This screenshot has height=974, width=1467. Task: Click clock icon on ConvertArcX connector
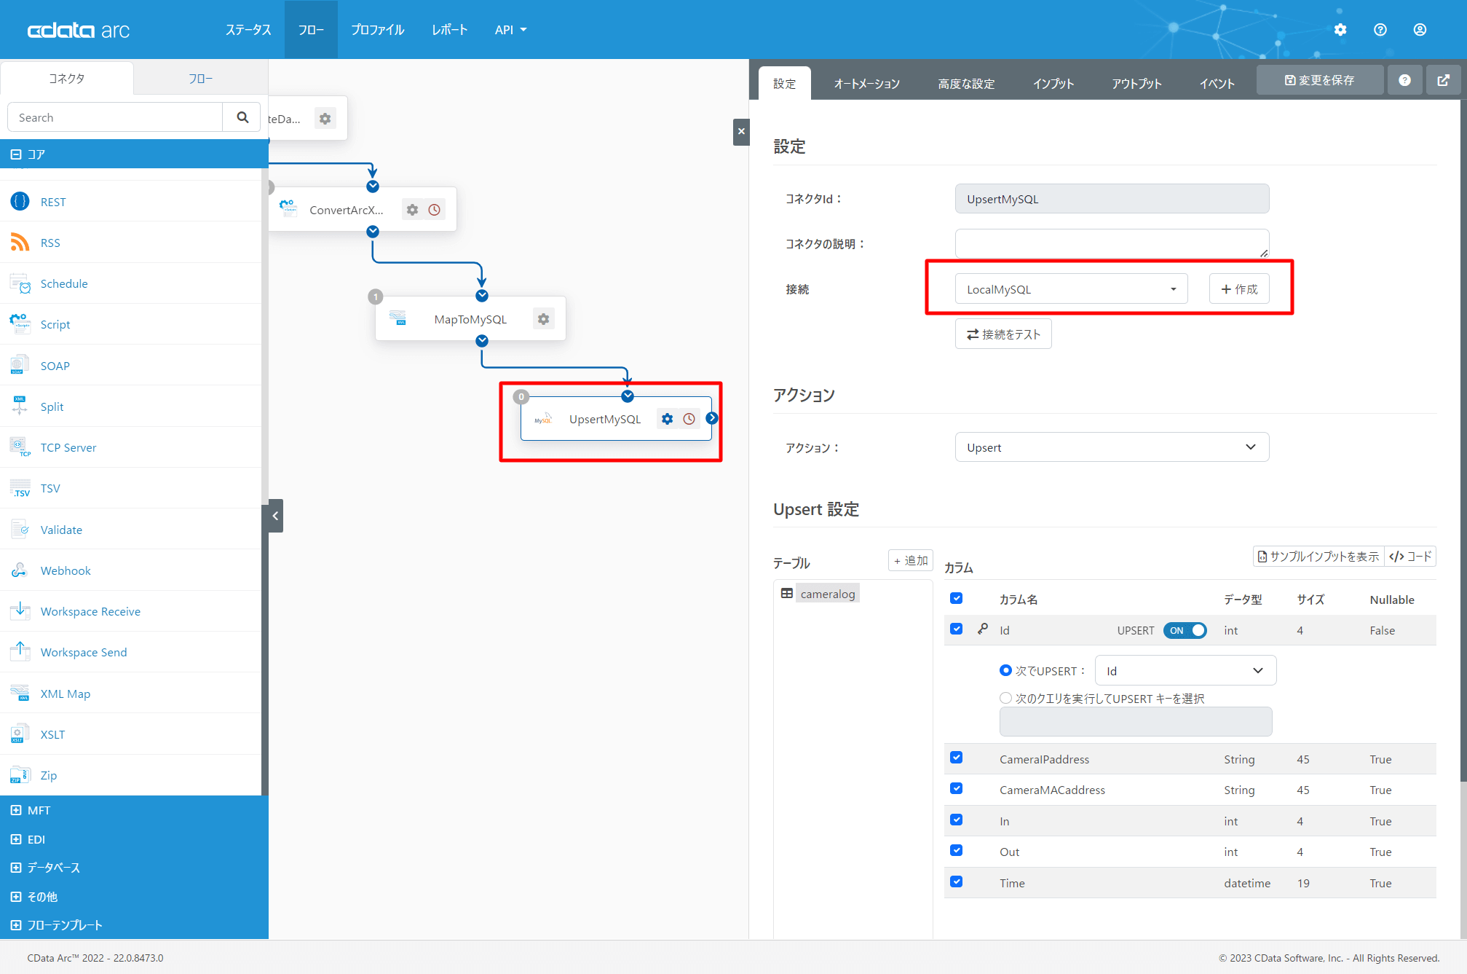pos(435,210)
